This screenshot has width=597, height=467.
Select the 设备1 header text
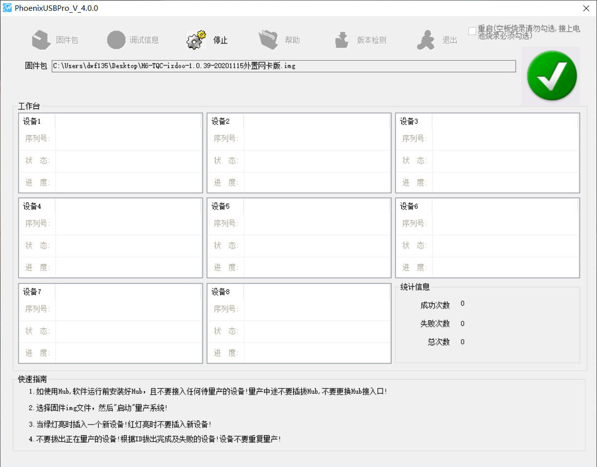[32, 122]
